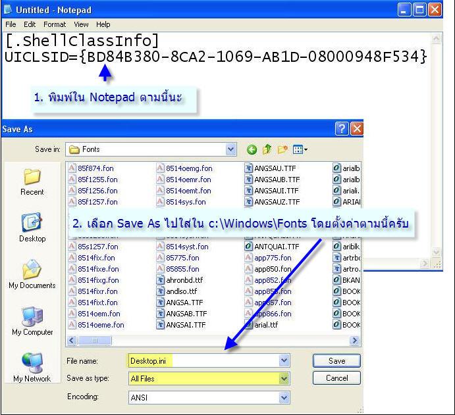
Task: Click the Cancel button in Save As dialog
Action: tap(336, 378)
